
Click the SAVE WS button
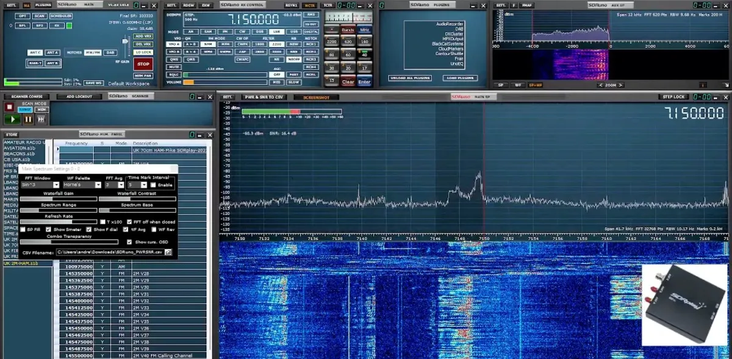[x=93, y=83]
